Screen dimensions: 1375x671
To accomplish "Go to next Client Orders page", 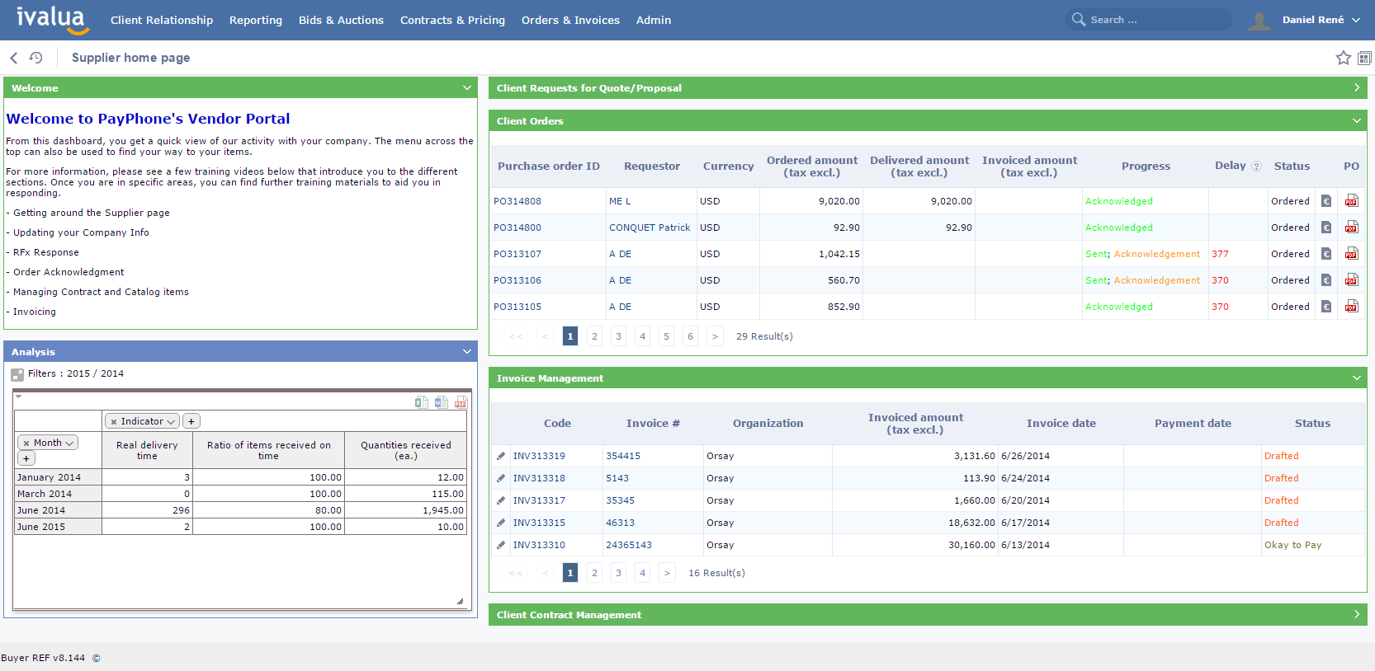I will pos(715,336).
